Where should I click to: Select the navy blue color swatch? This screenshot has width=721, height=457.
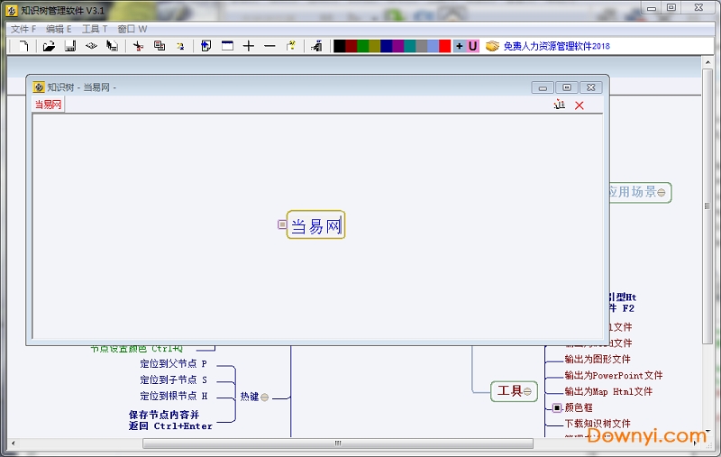(387, 46)
